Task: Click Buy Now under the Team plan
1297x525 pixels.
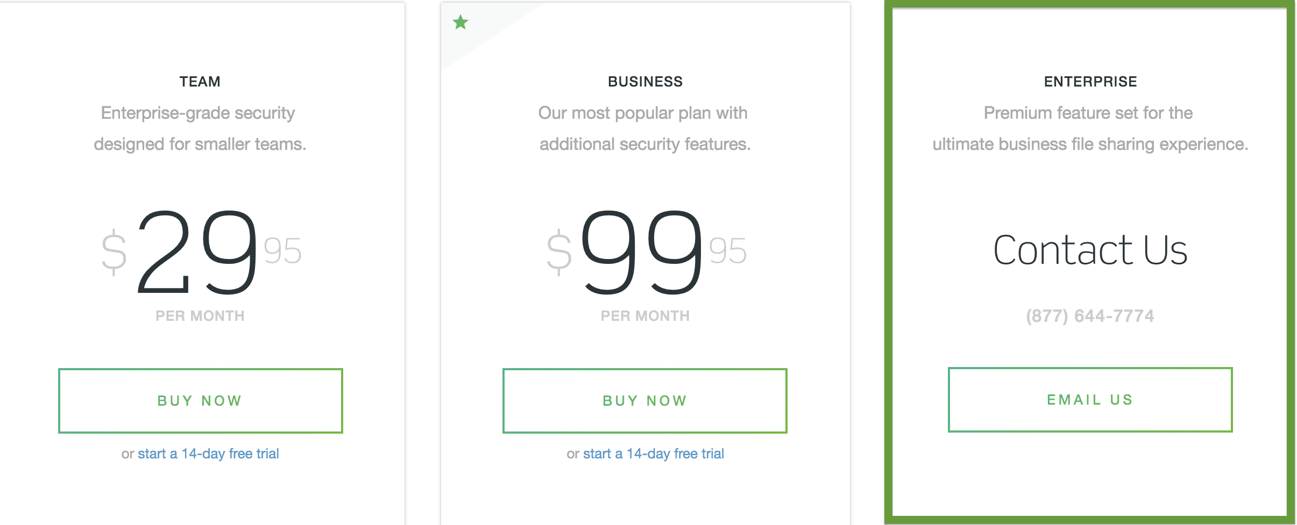Action: [200, 400]
